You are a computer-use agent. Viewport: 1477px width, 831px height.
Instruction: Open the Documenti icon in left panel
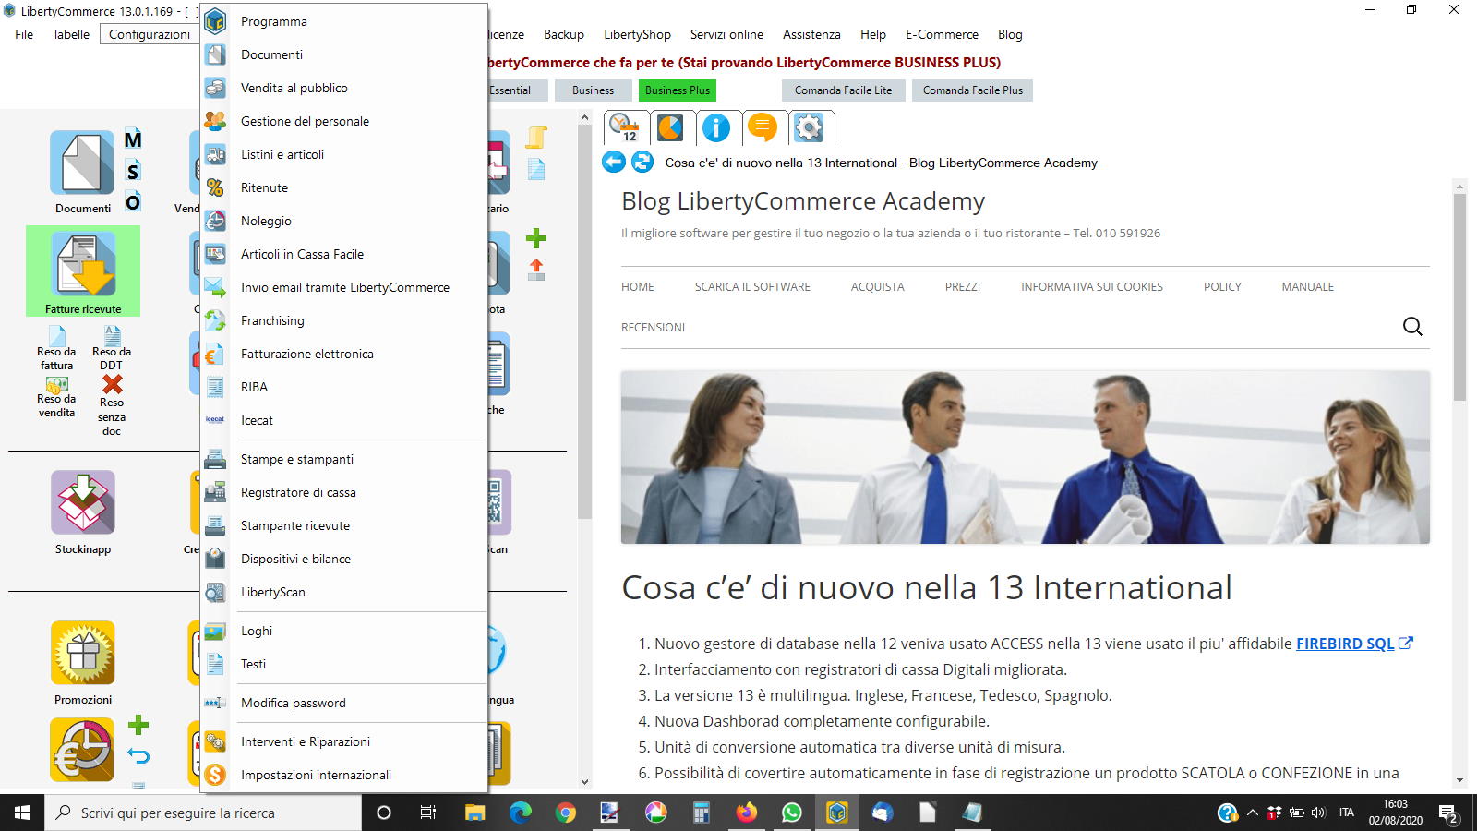(x=82, y=163)
